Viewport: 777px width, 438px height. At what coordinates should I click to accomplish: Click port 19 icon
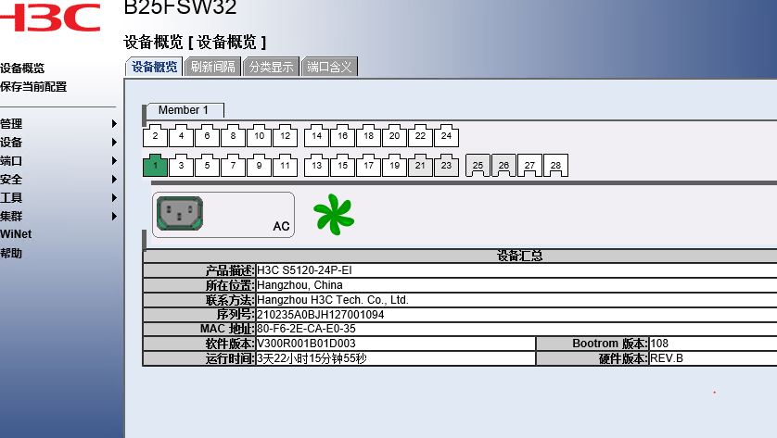394,166
